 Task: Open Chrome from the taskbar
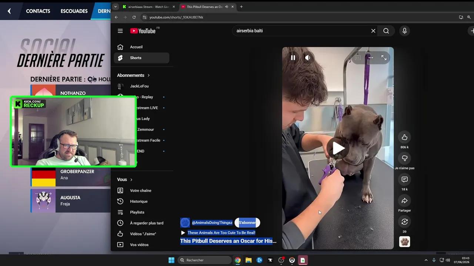(238, 260)
